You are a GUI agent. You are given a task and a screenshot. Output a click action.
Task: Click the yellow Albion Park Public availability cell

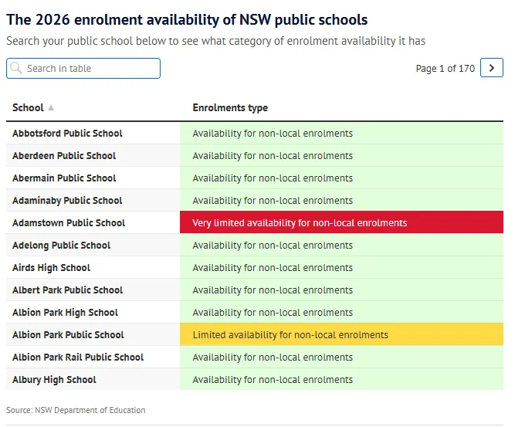coord(341,335)
